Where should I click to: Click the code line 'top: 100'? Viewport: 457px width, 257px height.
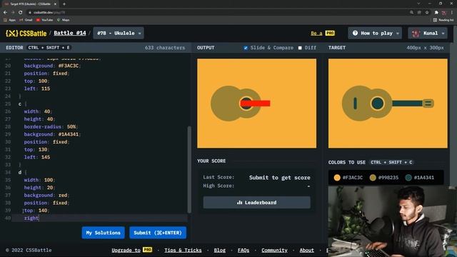pos(36,81)
